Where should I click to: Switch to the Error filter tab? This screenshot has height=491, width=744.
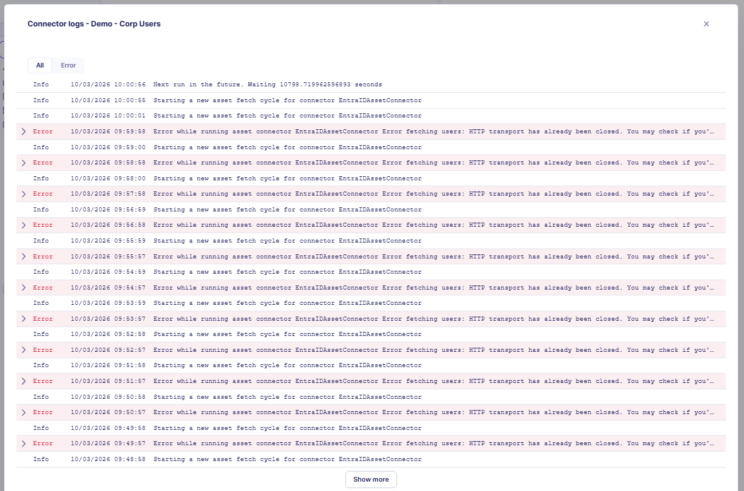tap(68, 65)
